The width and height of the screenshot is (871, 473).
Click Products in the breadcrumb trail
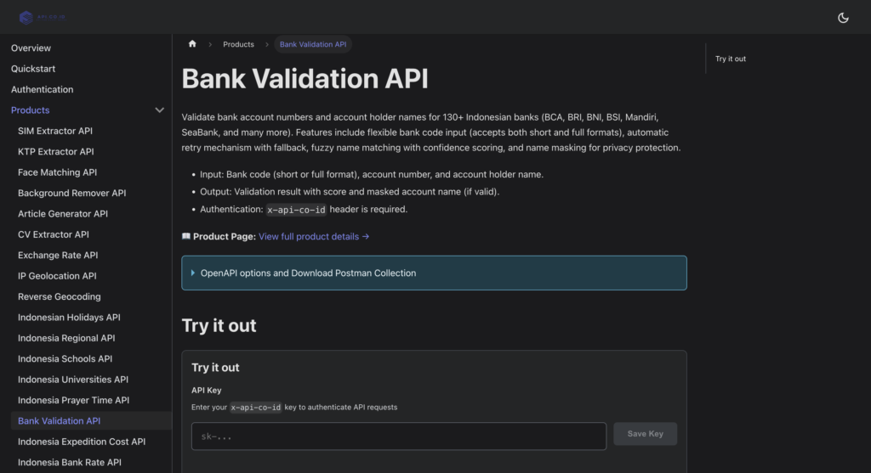click(238, 44)
